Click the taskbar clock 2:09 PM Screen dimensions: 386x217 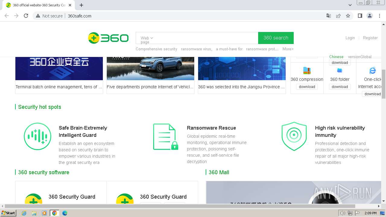point(370,213)
